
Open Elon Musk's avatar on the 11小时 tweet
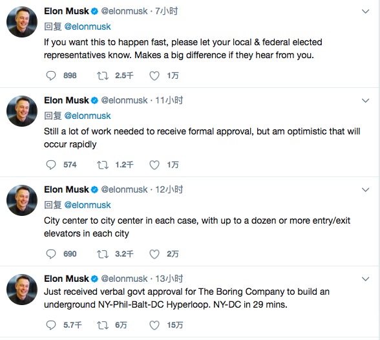click(22, 111)
